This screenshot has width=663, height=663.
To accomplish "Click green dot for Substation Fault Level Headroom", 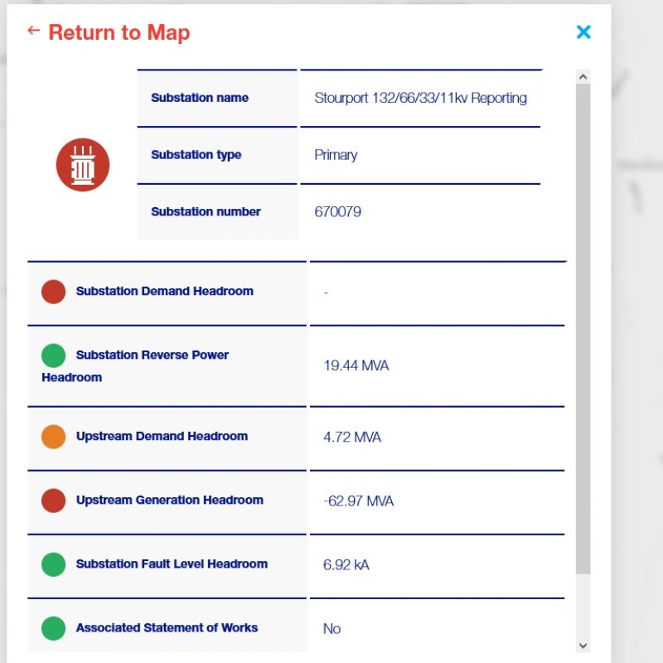I will [53, 564].
